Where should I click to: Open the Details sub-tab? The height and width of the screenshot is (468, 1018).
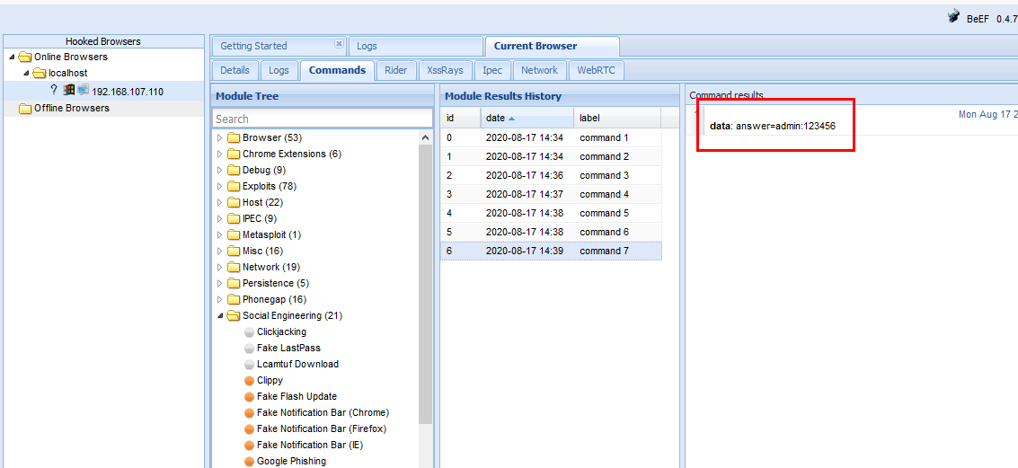click(235, 70)
